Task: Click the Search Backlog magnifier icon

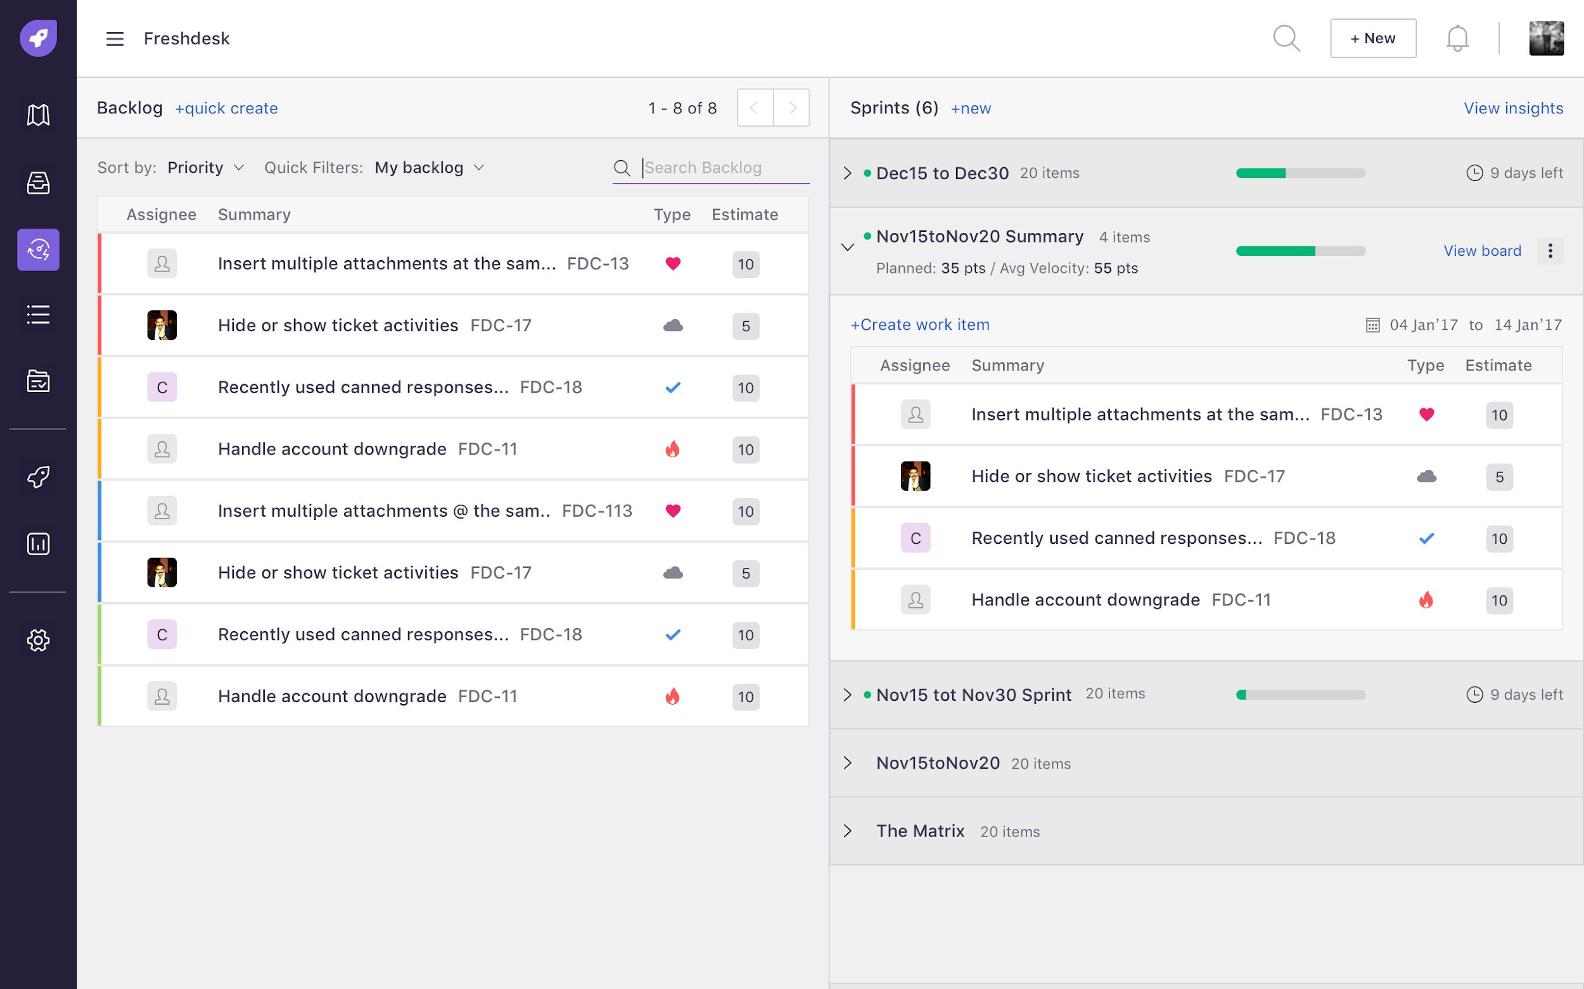Action: point(622,168)
